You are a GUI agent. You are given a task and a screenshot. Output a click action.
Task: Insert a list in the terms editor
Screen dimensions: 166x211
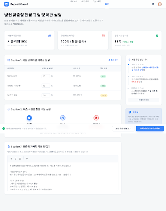tap(20, 159)
